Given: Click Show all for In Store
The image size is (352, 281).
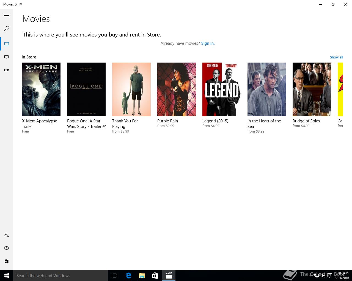Looking at the screenshot, I should [x=336, y=57].
